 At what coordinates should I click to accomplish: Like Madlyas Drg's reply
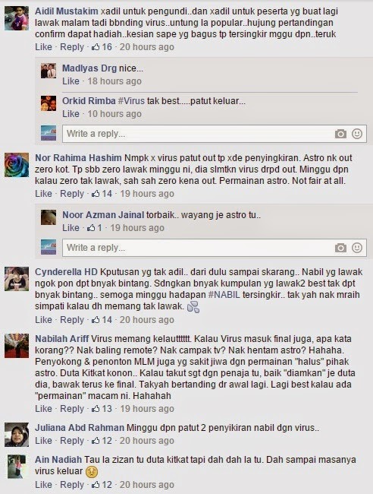pyautogui.click(x=71, y=81)
